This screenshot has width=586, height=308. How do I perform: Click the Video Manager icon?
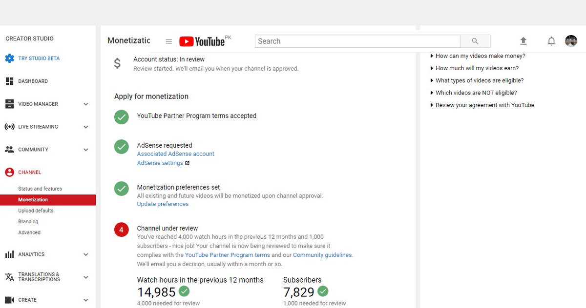9,104
